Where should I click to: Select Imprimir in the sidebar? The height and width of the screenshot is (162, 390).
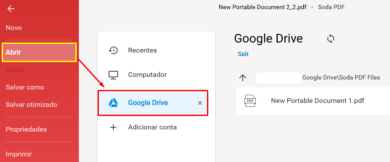click(x=19, y=154)
